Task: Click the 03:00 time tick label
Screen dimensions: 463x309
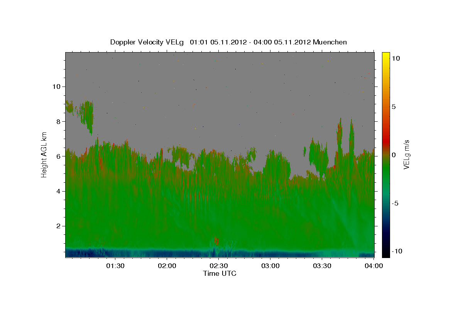Action: pos(270,266)
